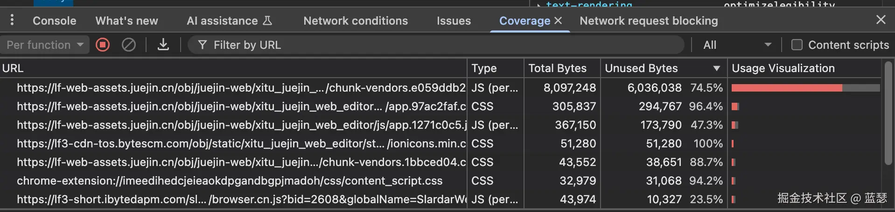Clear all coverage data
Image resolution: width=895 pixels, height=212 pixels.
[x=129, y=45]
